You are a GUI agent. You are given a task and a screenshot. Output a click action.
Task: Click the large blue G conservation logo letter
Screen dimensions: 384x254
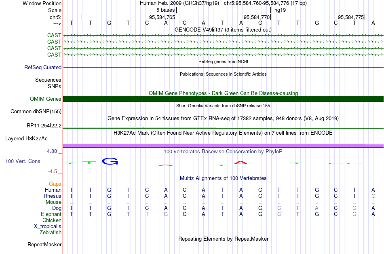[110, 161]
